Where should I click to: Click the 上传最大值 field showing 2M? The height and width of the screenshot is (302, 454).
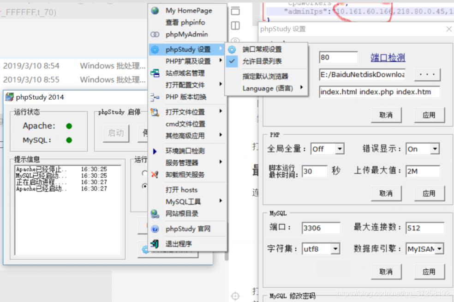click(x=423, y=171)
